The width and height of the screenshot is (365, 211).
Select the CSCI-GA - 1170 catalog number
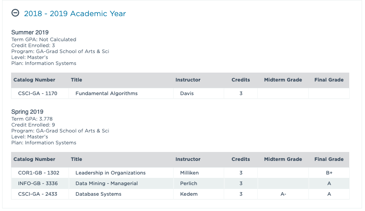point(39,93)
